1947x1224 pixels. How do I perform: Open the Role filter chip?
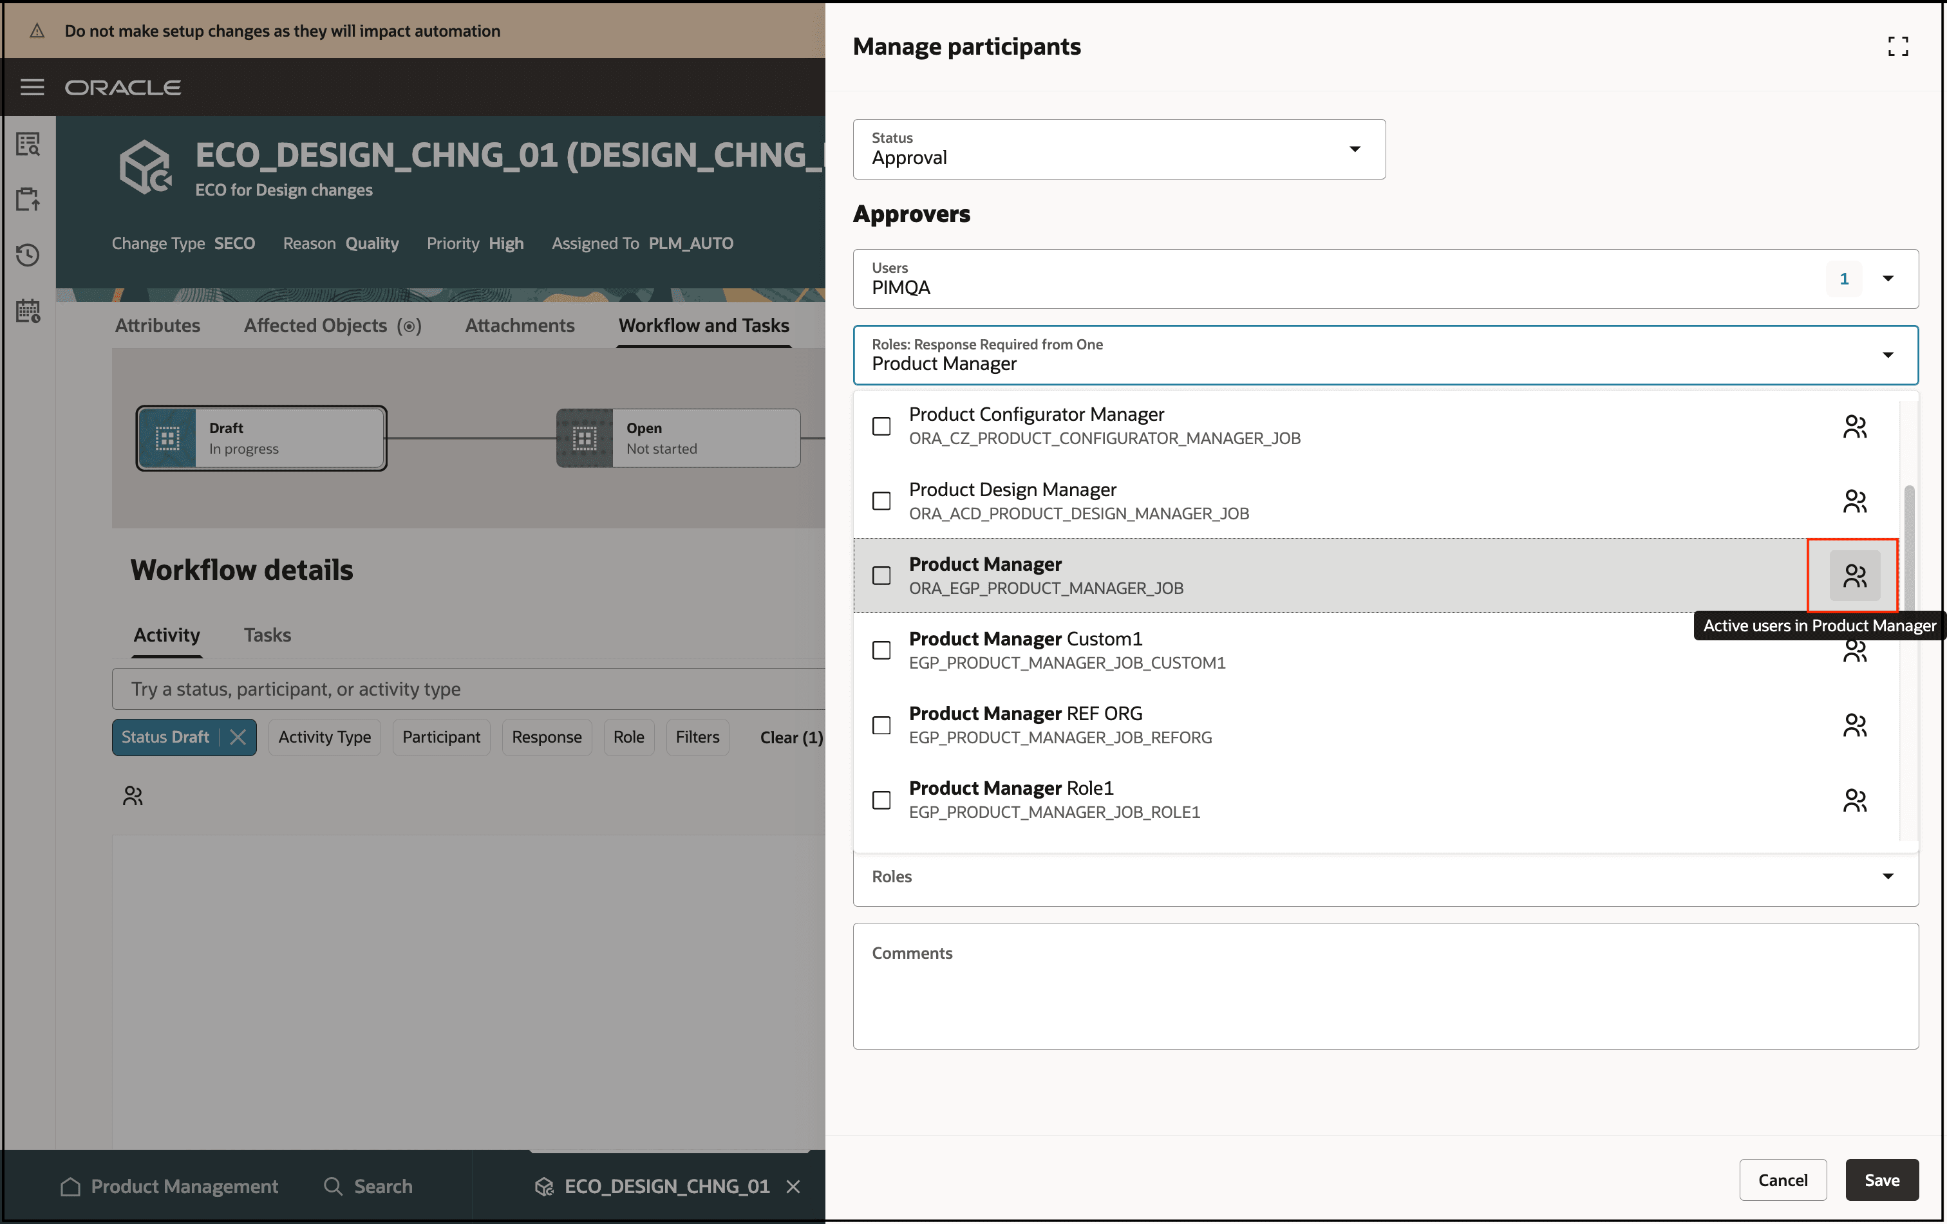(629, 737)
